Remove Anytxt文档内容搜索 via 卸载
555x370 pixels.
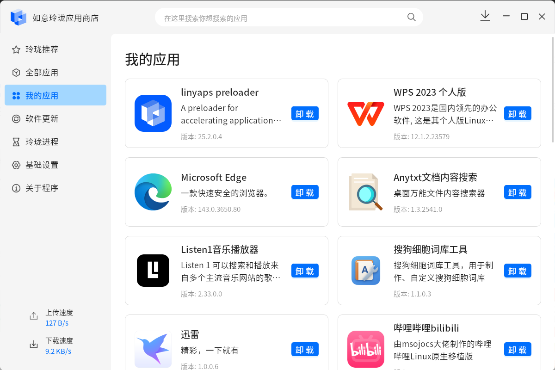point(518,192)
